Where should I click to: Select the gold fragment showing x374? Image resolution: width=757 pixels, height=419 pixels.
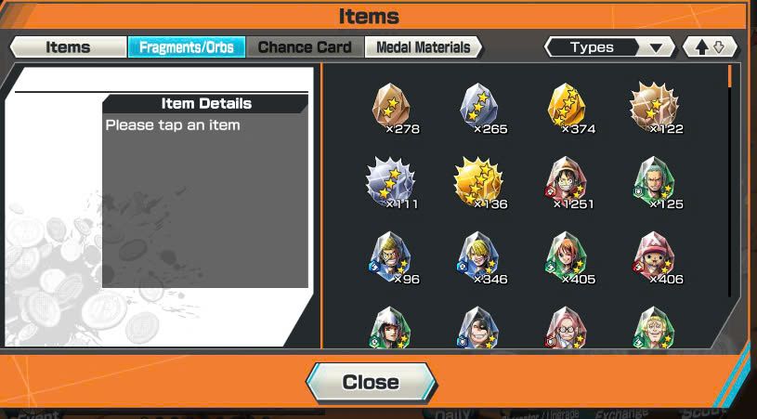coord(567,108)
